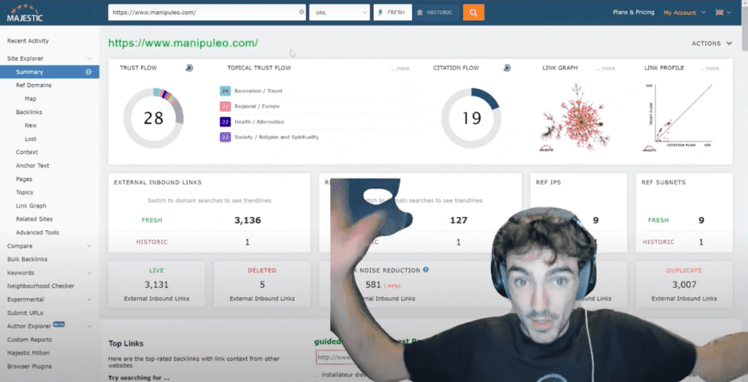Open Ref Domains page
This screenshot has height=382, width=748.
34,85
